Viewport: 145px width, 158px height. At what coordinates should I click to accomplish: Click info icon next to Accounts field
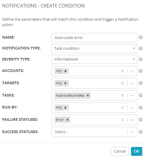tap(141, 71)
